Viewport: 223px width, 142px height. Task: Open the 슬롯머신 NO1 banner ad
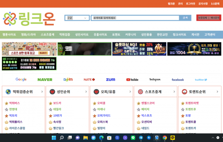[139, 49]
